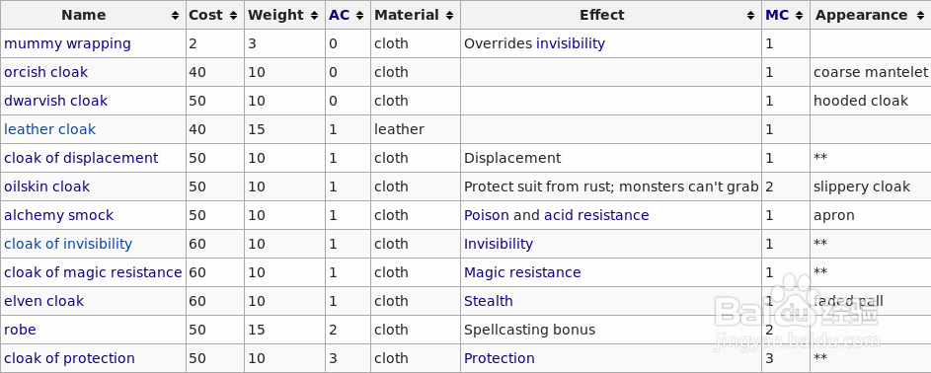
Task: Click the Effect column sort arrows
Action: 751,16
